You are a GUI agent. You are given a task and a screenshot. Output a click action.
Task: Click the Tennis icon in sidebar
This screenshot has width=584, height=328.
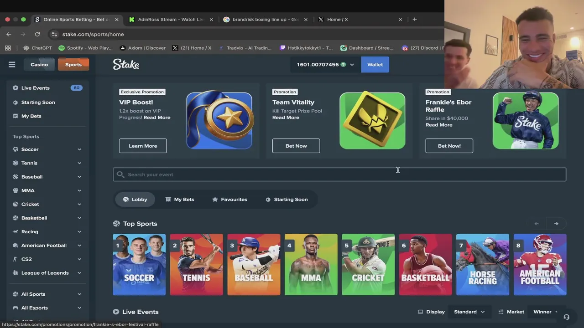(x=16, y=163)
